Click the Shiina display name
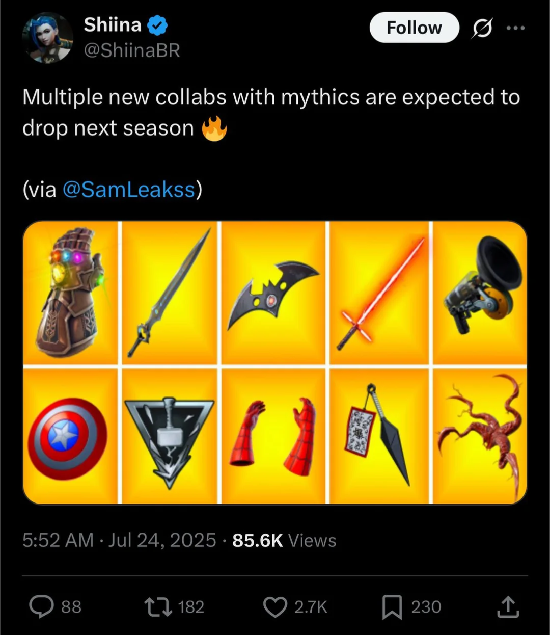 click(x=113, y=24)
